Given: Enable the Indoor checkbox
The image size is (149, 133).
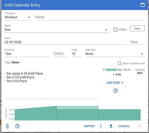Looking at the screenshot, I should [115, 29].
